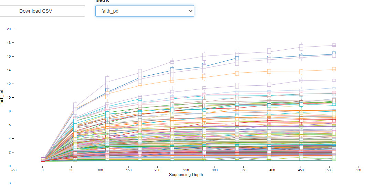The width and height of the screenshot is (366, 185).
Task: Click the clustered boxes at depth 0
Action: [43, 159]
